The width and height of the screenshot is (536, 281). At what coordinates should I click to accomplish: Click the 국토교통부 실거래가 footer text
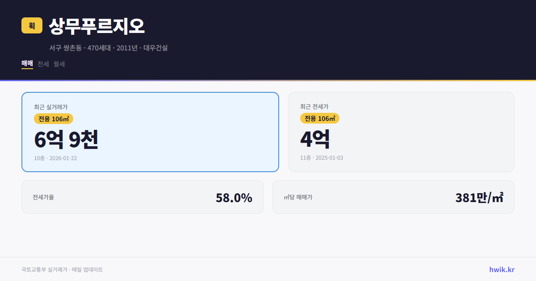pos(63,269)
